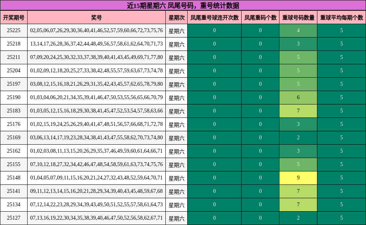Click winning numbers starting 02,05,06,07,26

96,30
